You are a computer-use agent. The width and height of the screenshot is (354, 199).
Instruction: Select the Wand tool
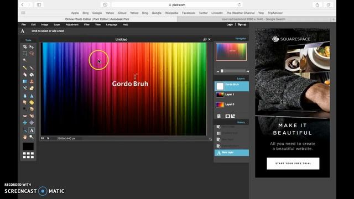point(25,60)
